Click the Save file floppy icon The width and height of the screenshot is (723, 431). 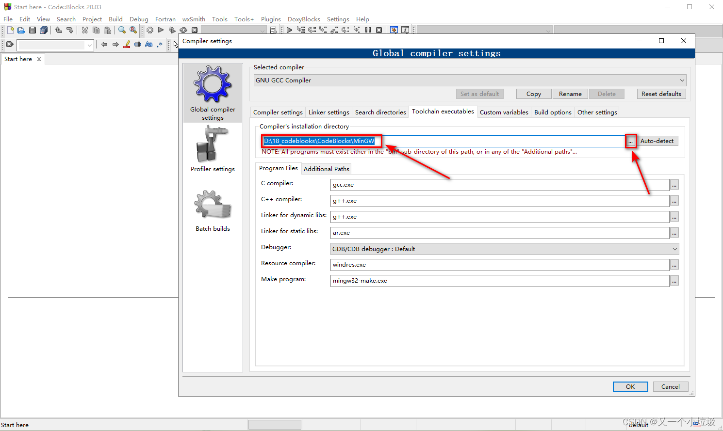tap(33, 30)
